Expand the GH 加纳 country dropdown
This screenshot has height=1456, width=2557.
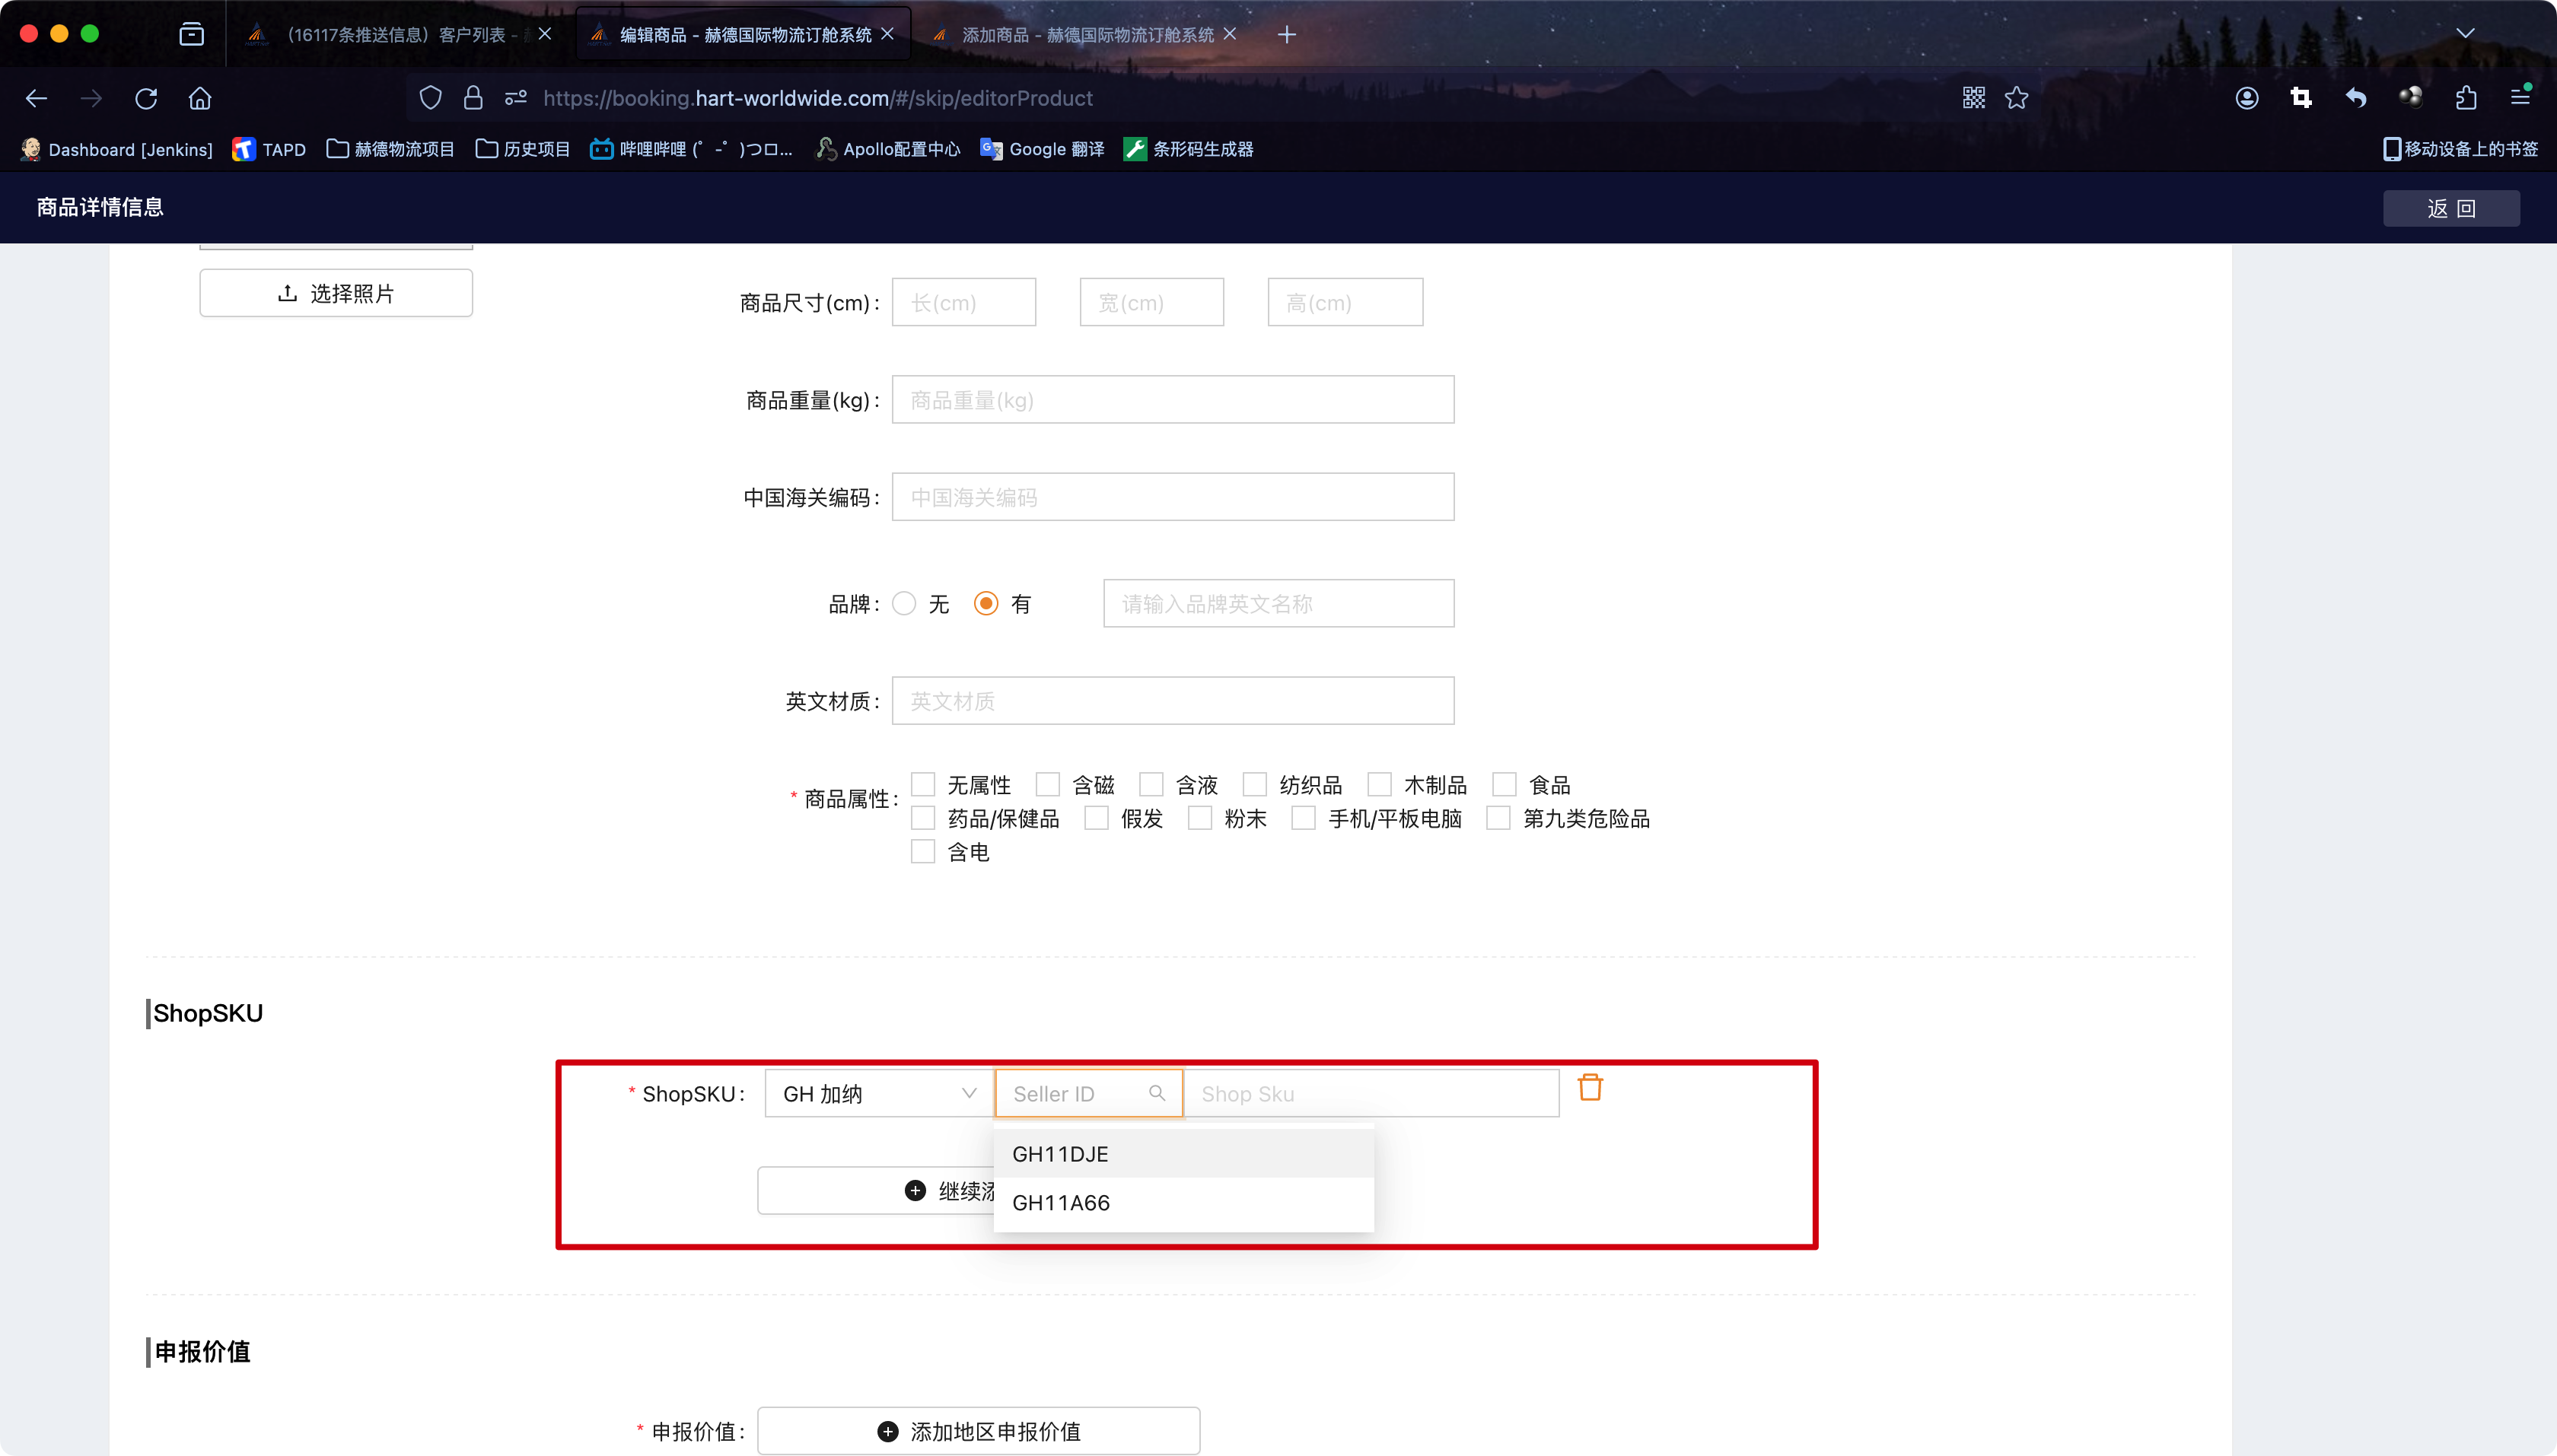878,1093
